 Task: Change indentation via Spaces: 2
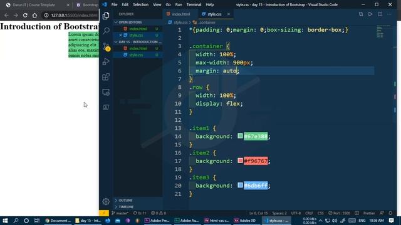coord(279,213)
